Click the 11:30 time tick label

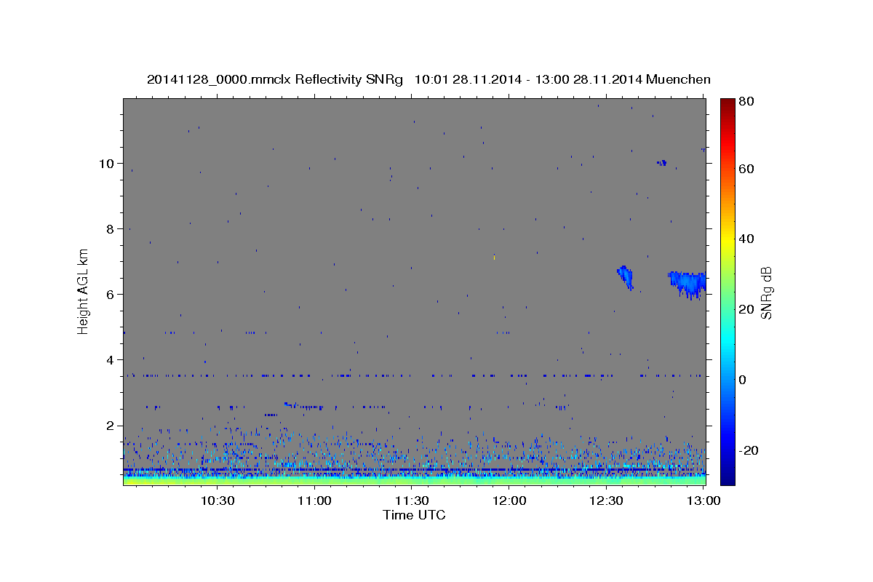pos(412,501)
